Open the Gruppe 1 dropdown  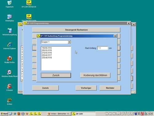click(x=69, y=42)
